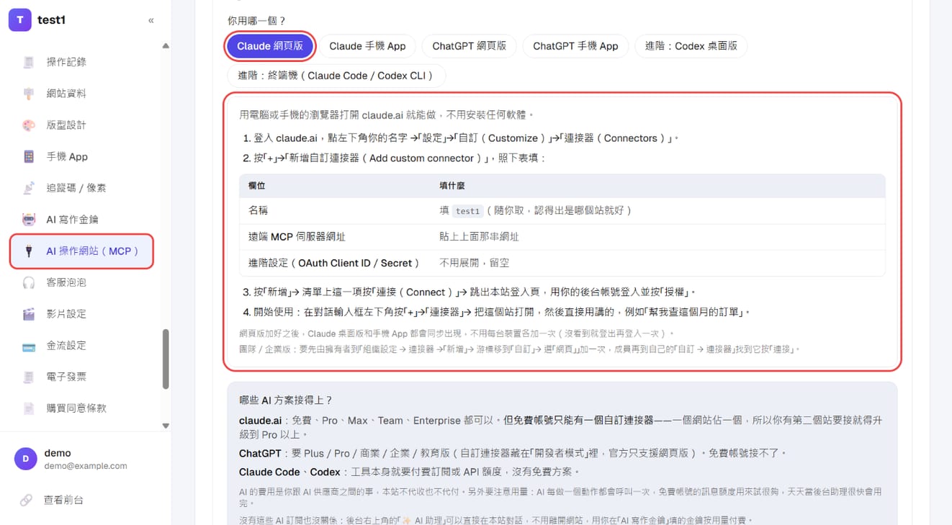Click the 查看前台 link icon

tap(26, 500)
